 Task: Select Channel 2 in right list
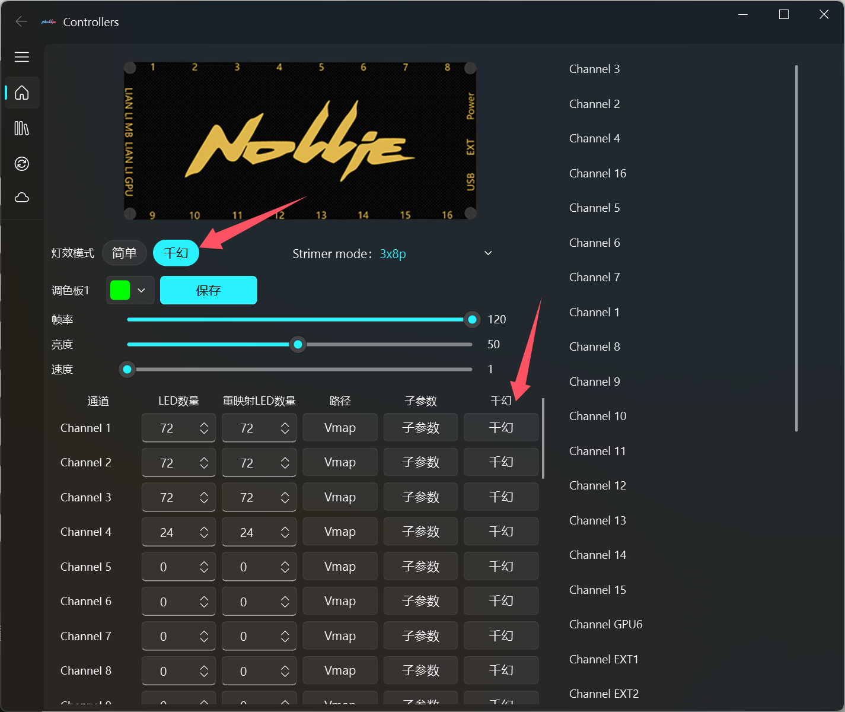tap(594, 104)
